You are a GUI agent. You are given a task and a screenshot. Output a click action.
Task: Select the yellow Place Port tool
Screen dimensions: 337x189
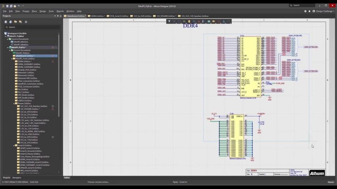[214, 21]
